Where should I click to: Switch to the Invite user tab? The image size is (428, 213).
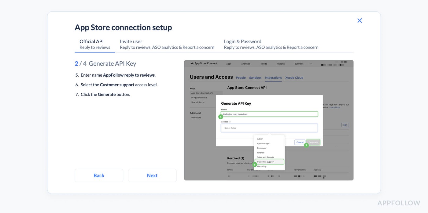(x=167, y=44)
